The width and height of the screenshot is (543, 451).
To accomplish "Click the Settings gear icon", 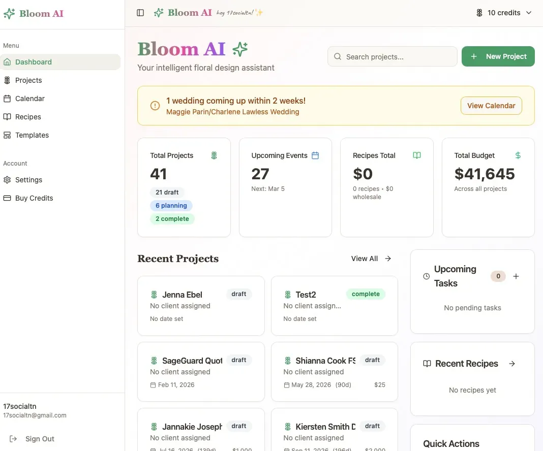I will tap(7, 180).
